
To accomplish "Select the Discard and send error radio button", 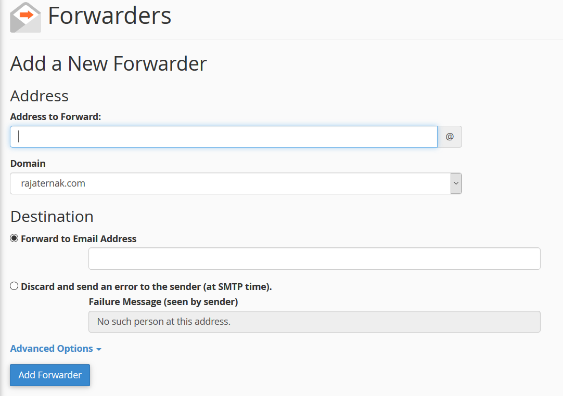I will [14, 286].
